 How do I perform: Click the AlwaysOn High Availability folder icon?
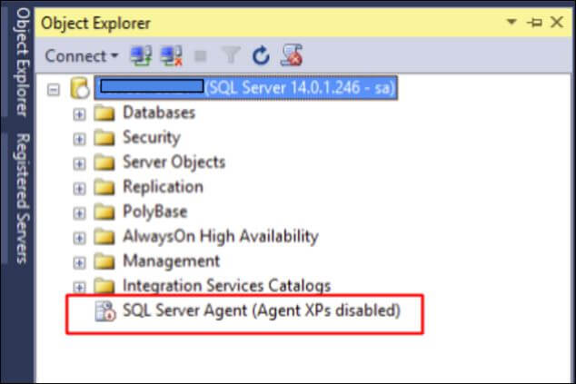(x=104, y=237)
